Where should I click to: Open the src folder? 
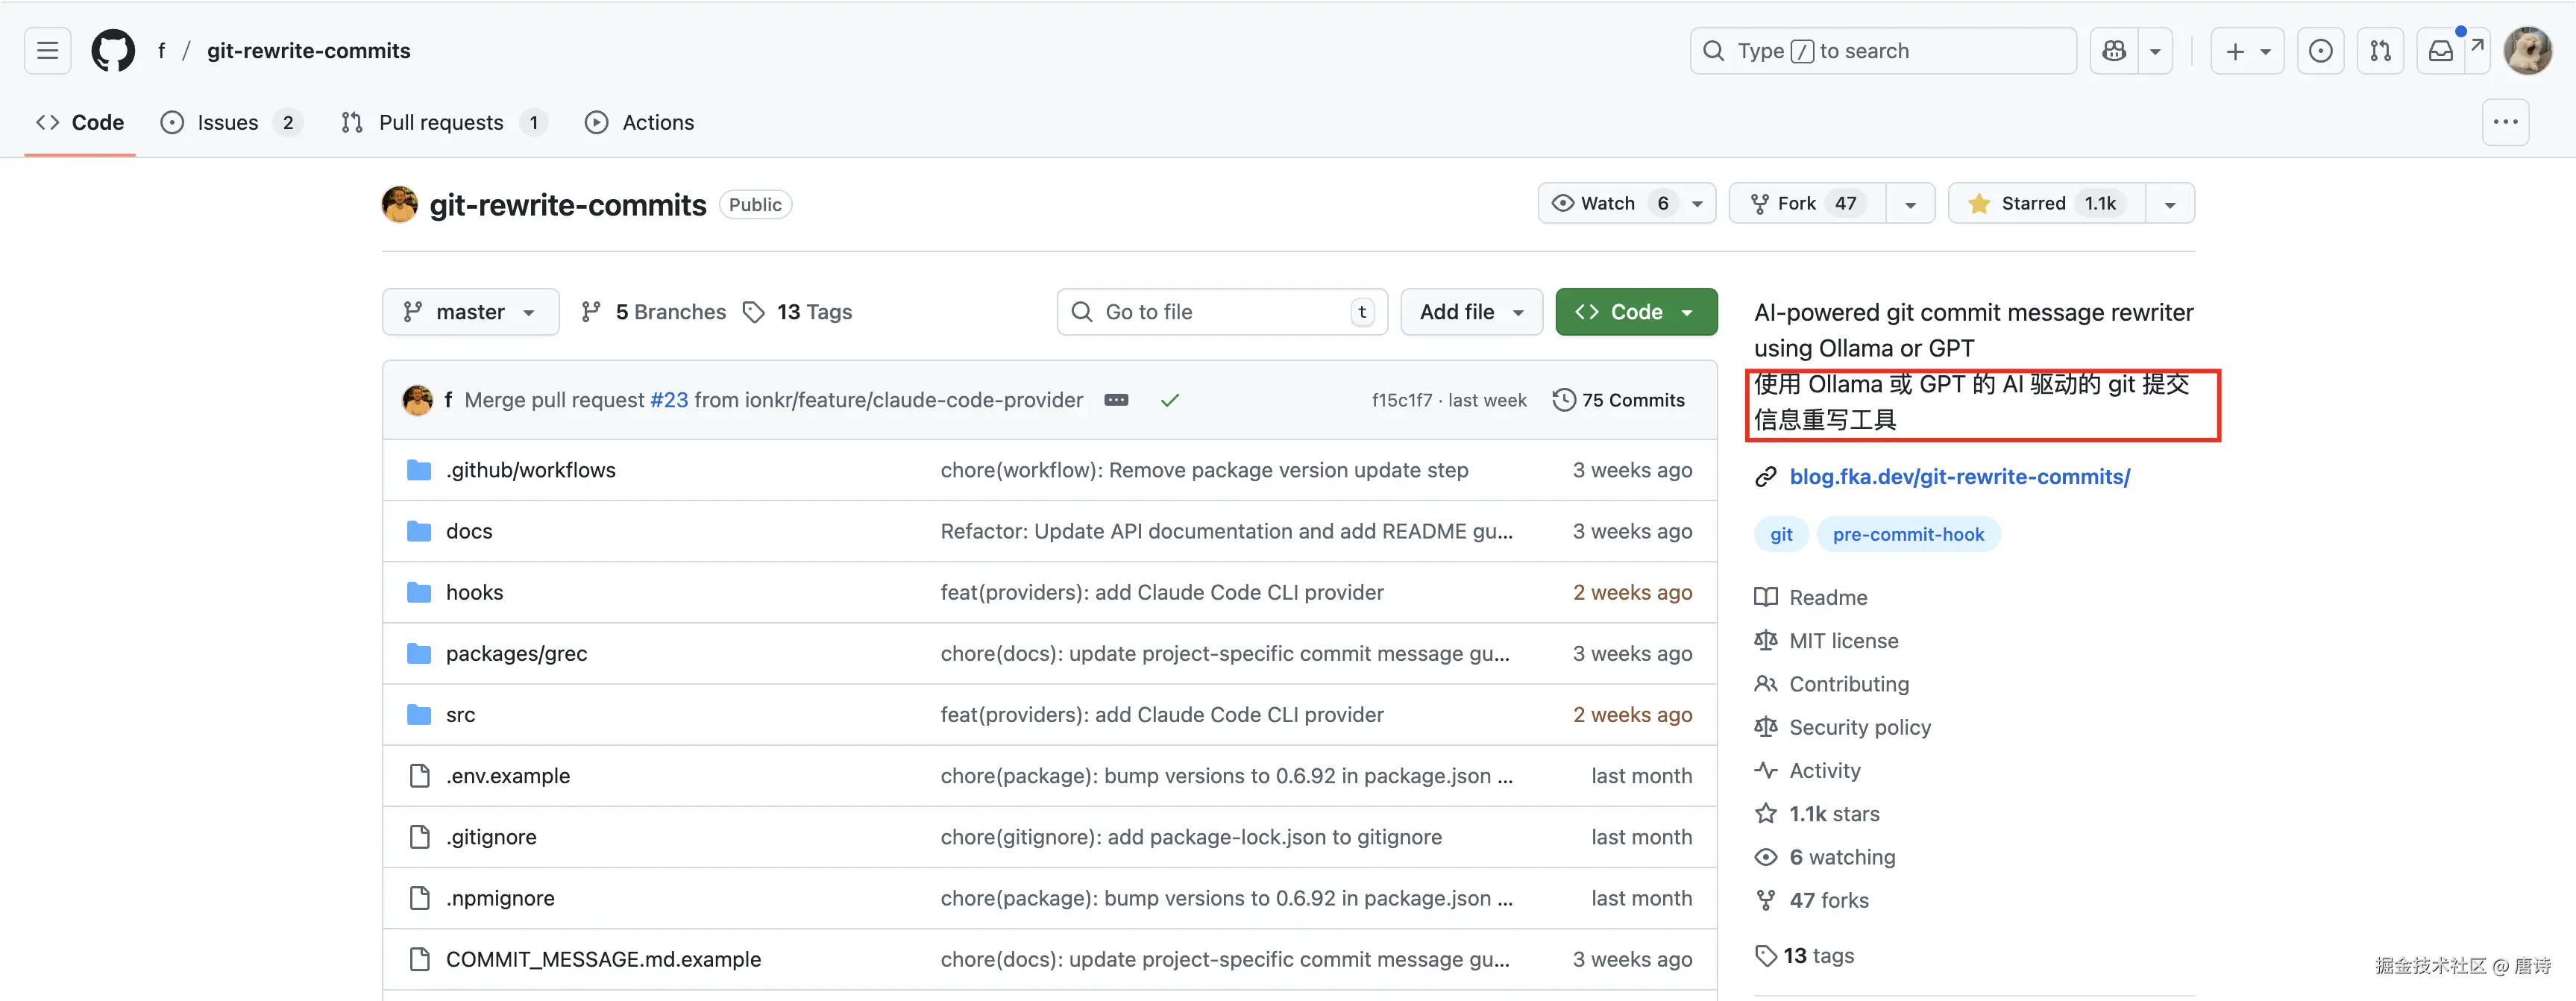coord(460,715)
